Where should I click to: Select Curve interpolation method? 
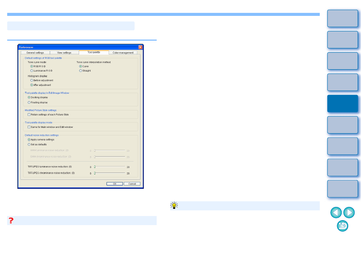[84, 66]
